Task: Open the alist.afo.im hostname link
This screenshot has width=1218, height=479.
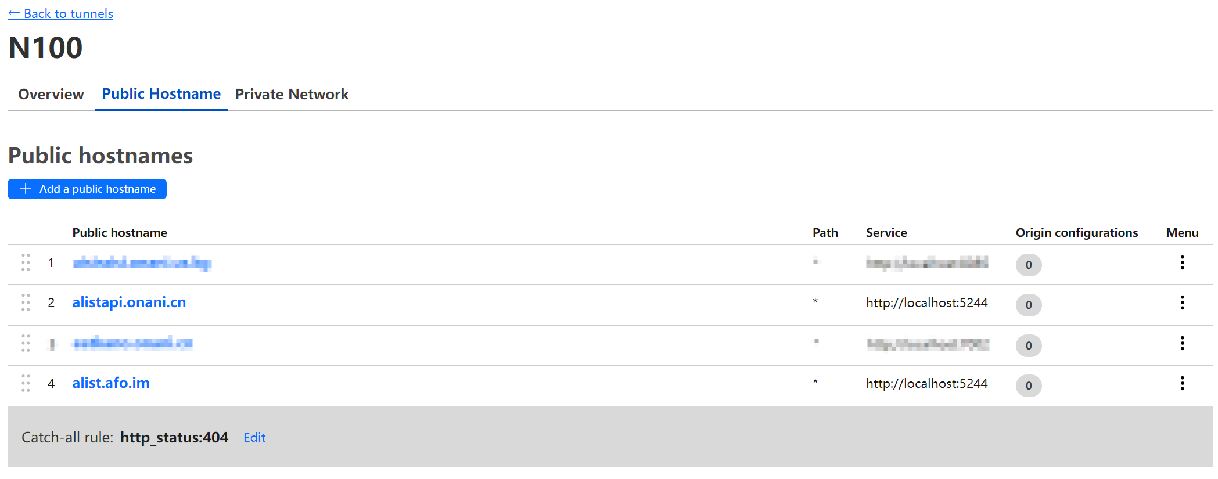Action: click(111, 383)
